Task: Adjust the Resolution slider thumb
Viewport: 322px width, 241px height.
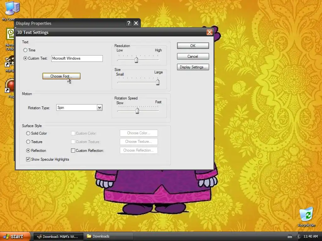Action: 136,60
